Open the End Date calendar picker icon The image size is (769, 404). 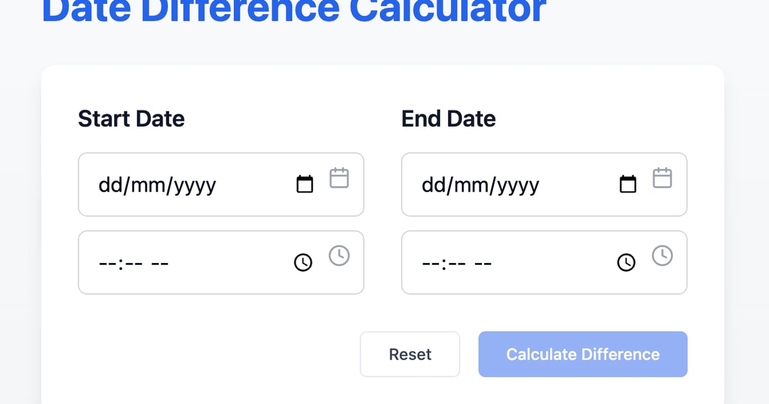coord(628,184)
